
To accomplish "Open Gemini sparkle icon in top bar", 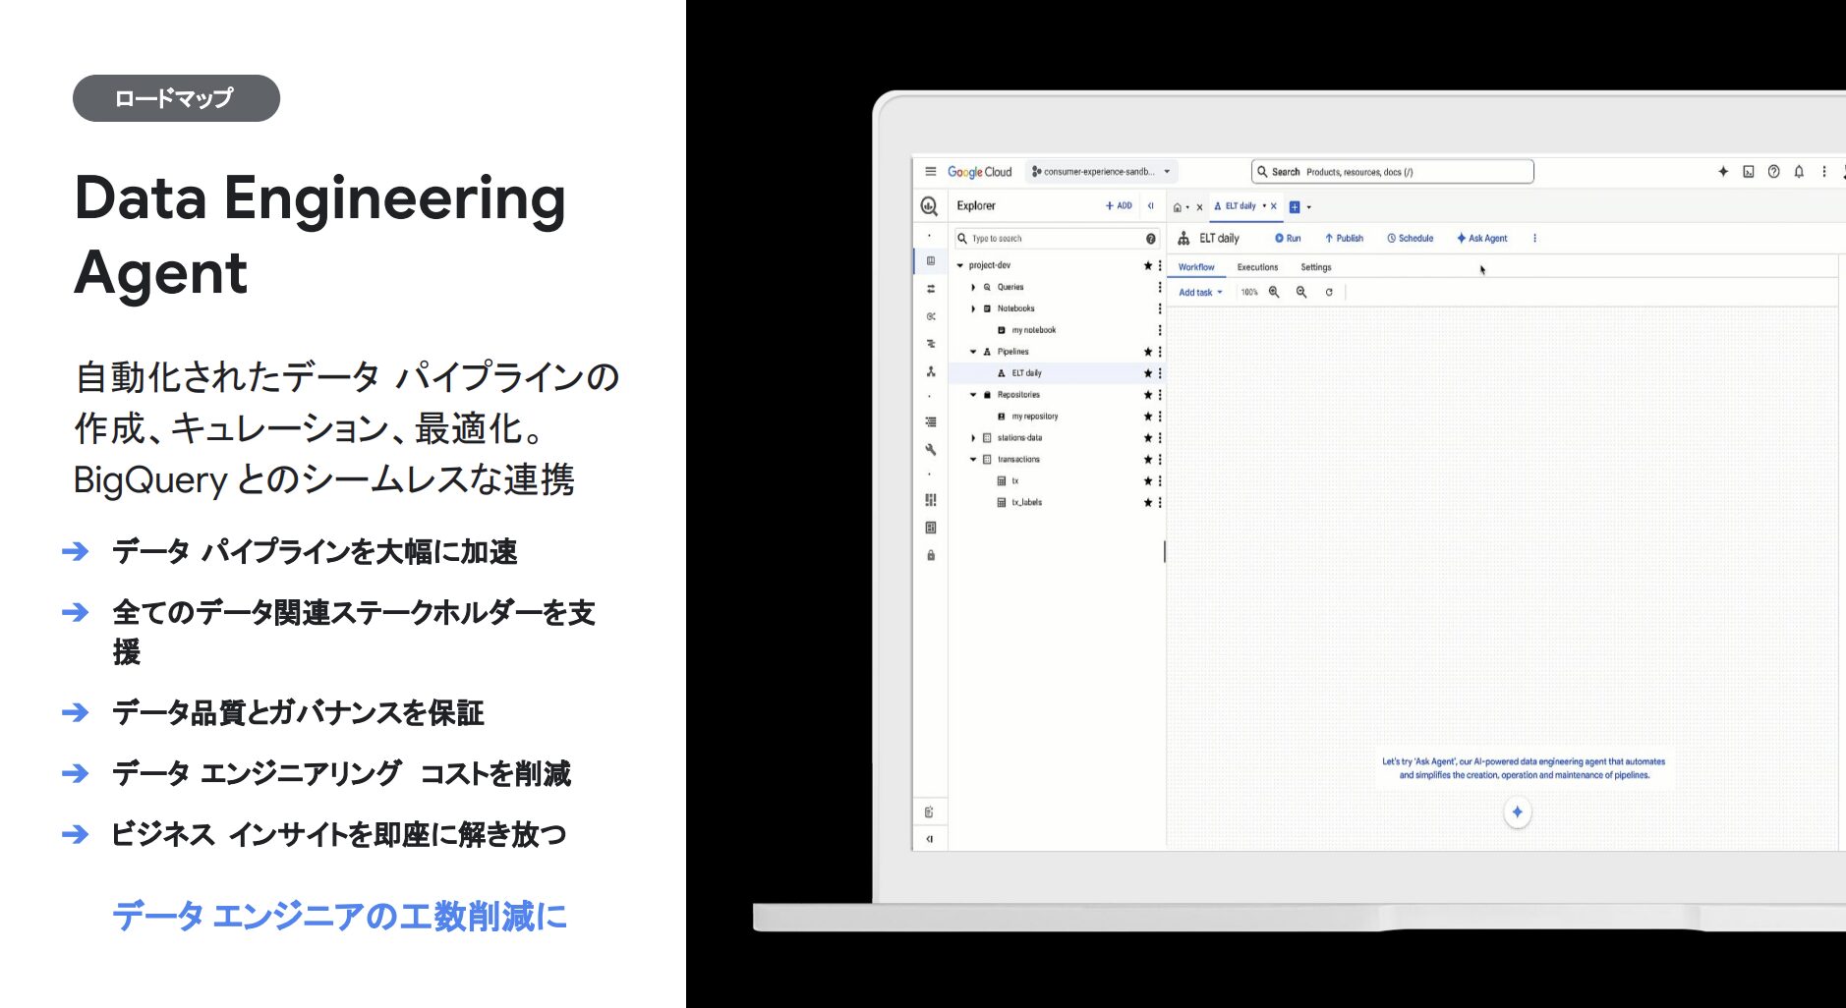I will pos(1723,171).
